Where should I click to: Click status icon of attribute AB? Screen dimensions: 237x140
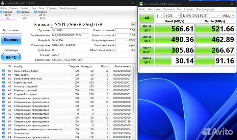4,110
